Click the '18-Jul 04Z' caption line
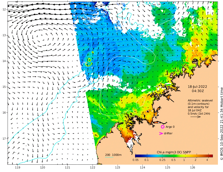 (195, 110)
